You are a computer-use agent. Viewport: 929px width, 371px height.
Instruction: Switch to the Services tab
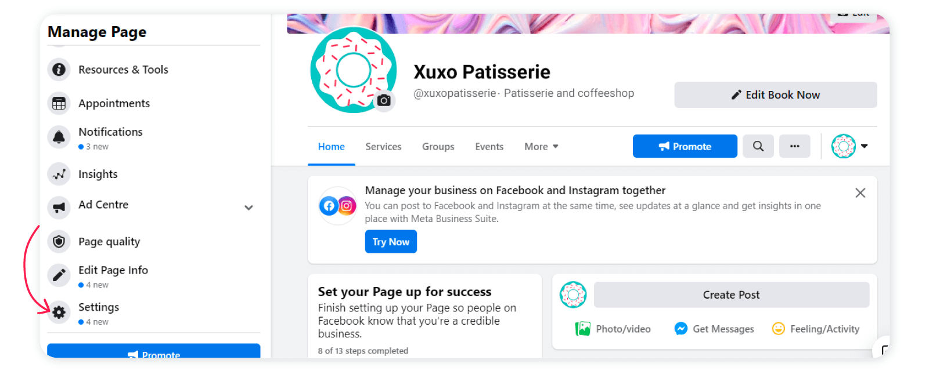point(383,146)
